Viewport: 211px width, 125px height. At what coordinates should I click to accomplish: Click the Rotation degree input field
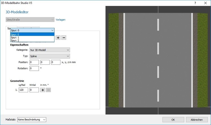click(34, 68)
